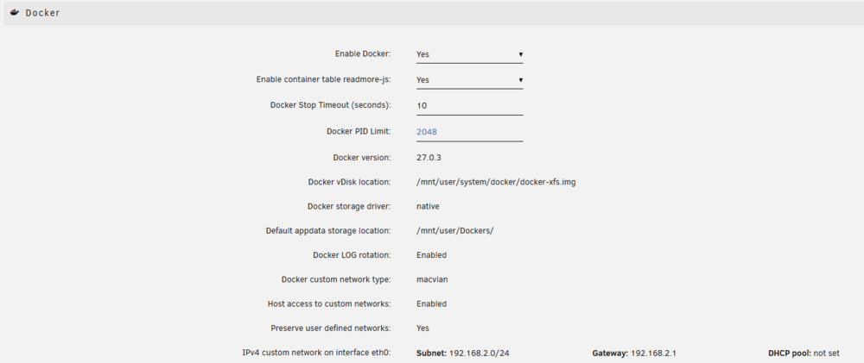Click Preserve user defined networks Yes value
Image resolution: width=864 pixels, height=363 pixels.
pos(422,328)
